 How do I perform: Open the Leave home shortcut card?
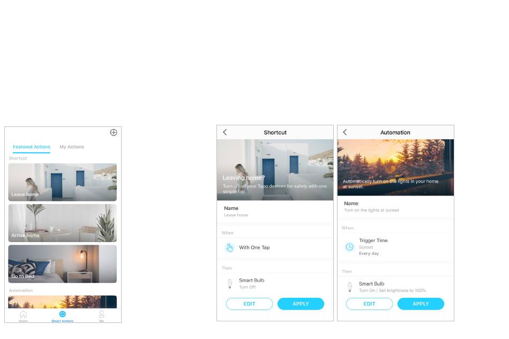(62, 182)
